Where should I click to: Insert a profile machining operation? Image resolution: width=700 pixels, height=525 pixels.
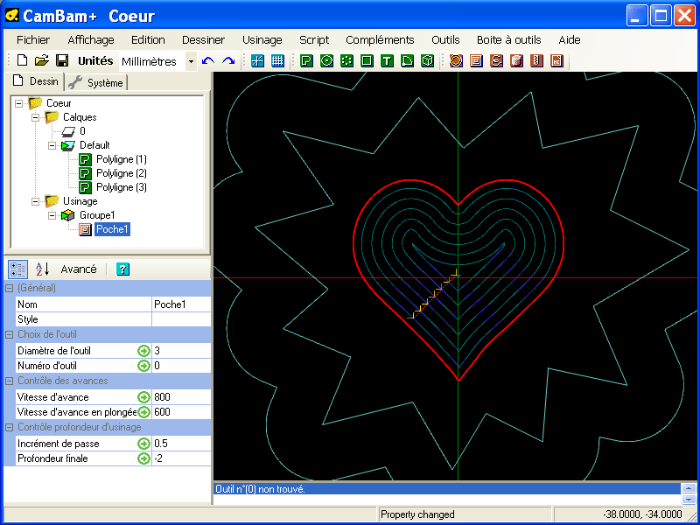pyautogui.click(x=456, y=60)
